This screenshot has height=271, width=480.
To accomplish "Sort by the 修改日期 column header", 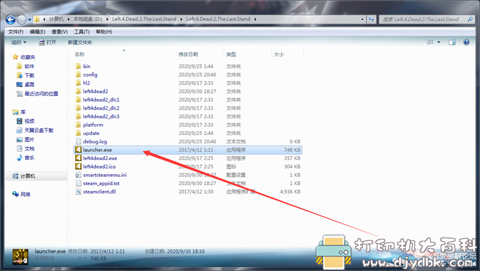I will 188,54.
